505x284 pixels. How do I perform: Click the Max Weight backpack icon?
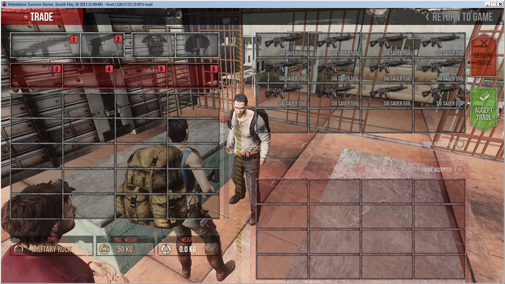105,249
